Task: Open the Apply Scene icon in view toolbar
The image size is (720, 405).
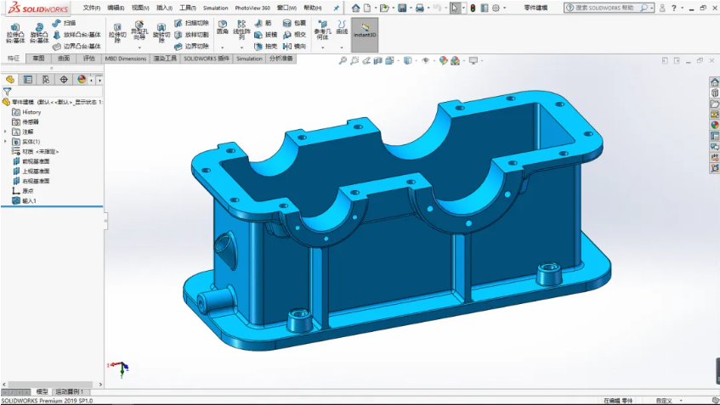Action: point(455,60)
